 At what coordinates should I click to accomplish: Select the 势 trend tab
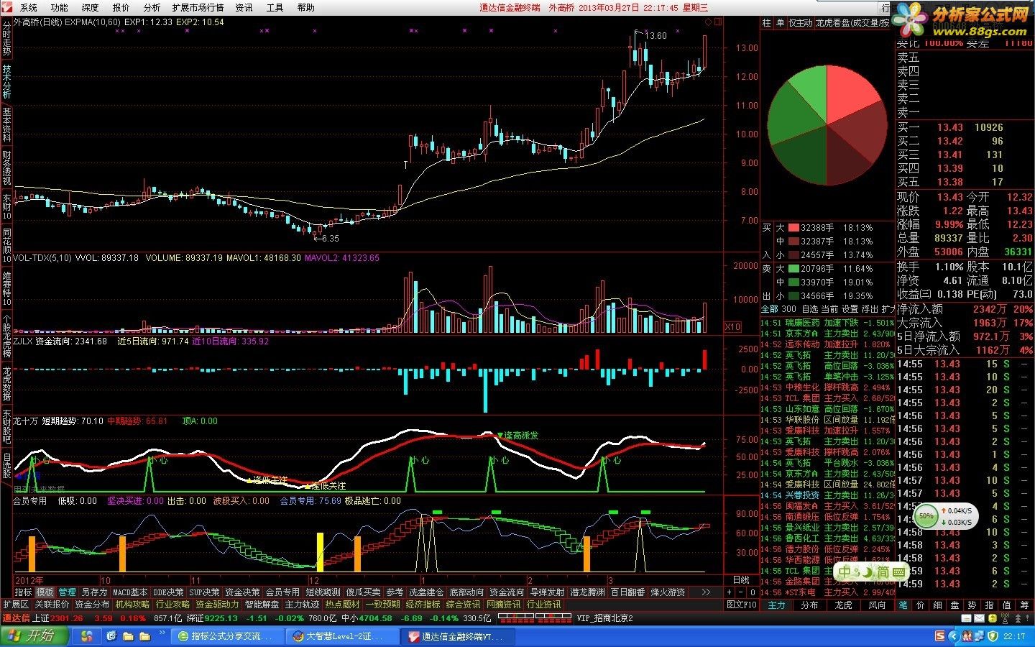pyautogui.click(x=972, y=605)
